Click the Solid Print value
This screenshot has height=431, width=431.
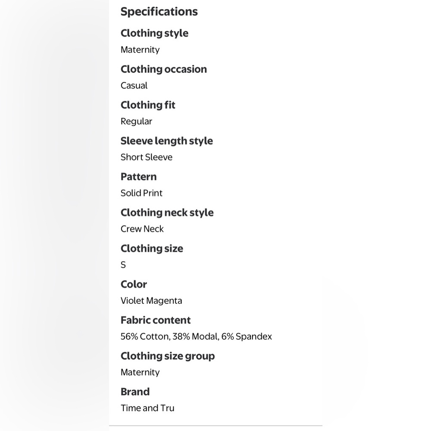pyautogui.click(x=141, y=193)
